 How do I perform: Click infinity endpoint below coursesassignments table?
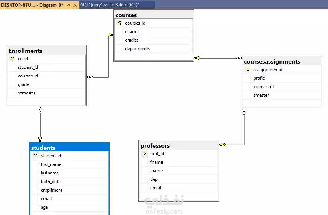244,111
